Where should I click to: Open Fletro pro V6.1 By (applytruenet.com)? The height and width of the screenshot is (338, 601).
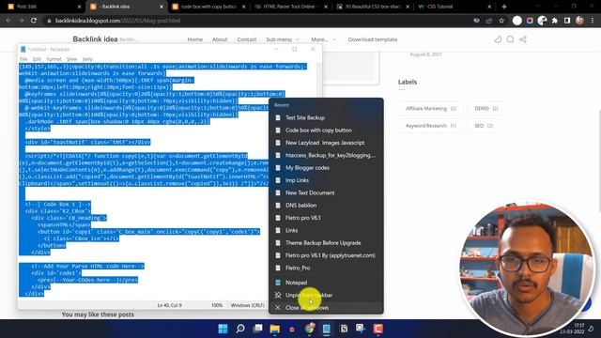326,255
